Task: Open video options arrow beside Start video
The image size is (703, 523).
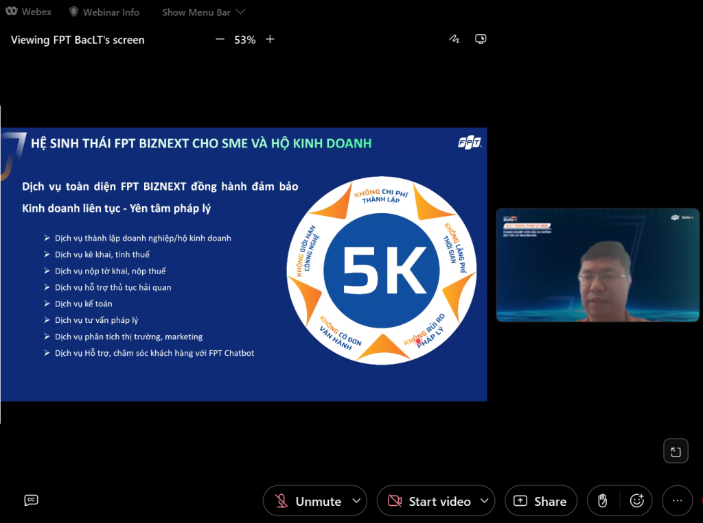Action: click(x=484, y=500)
